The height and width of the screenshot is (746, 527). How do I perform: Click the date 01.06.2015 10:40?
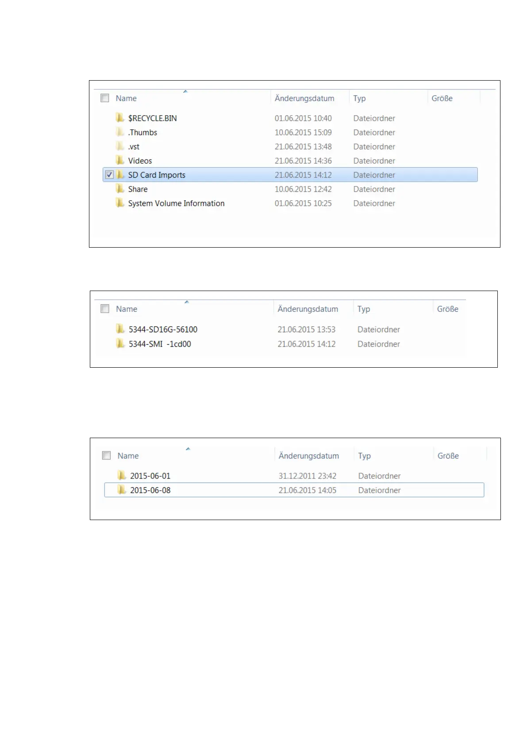tap(303, 118)
